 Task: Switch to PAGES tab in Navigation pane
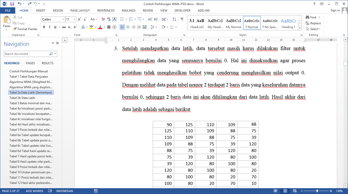[x=30, y=63]
